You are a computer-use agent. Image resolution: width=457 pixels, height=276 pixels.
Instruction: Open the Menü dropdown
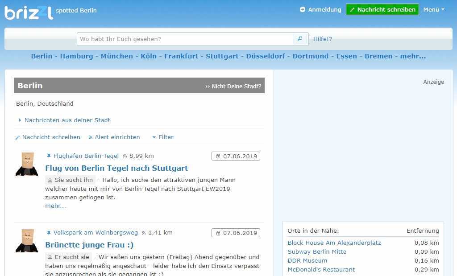coord(434,10)
